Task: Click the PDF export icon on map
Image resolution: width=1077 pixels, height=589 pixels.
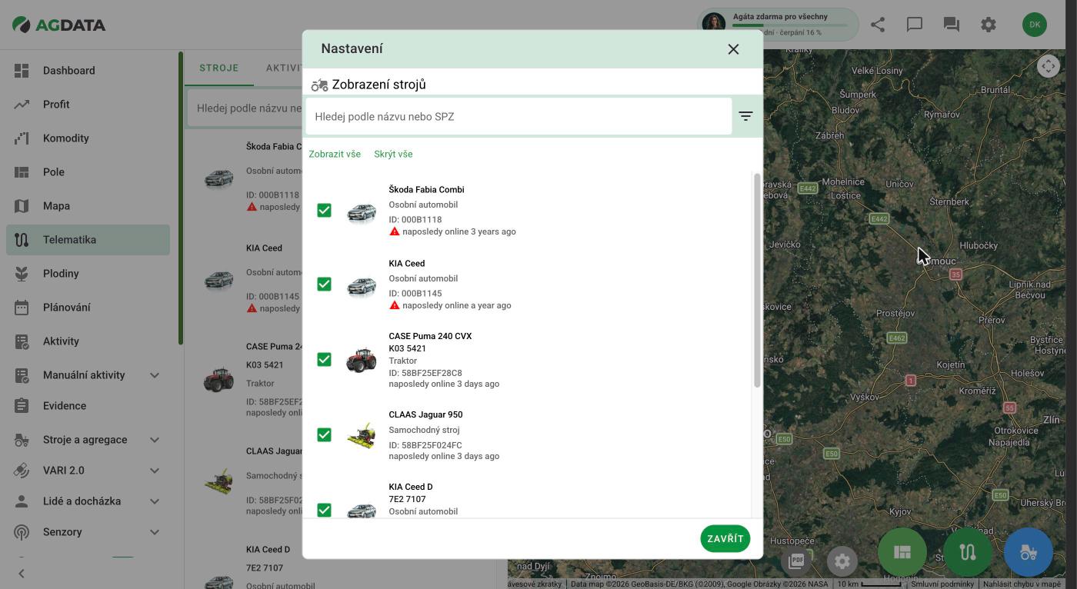Action: (796, 561)
